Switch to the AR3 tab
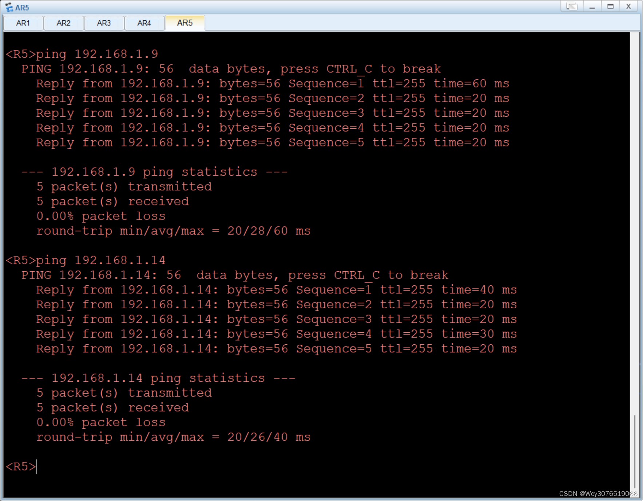Screen dimensions: 643x501 pyautogui.click(x=104, y=23)
